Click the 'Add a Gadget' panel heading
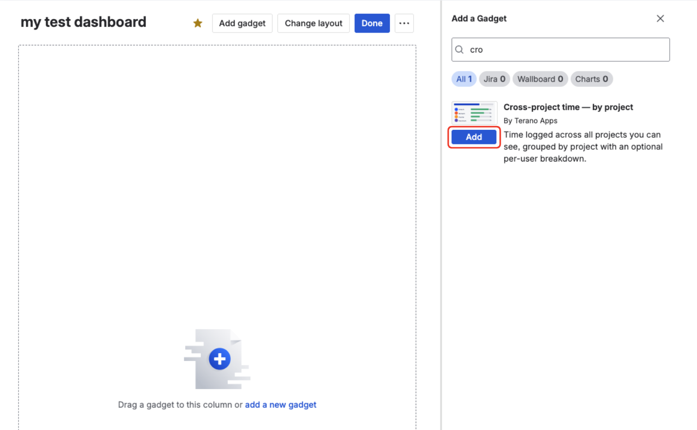This screenshot has height=430, width=697. click(x=479, y=18)
